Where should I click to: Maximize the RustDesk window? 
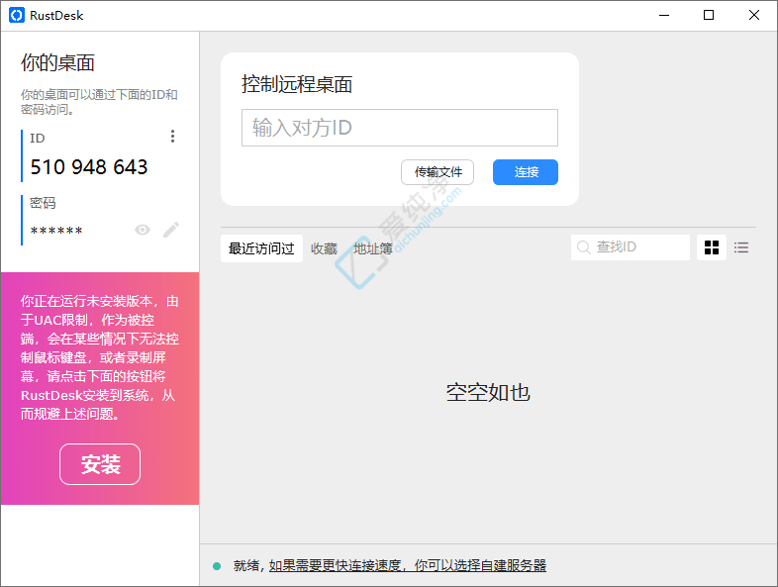tap(709, 15)
